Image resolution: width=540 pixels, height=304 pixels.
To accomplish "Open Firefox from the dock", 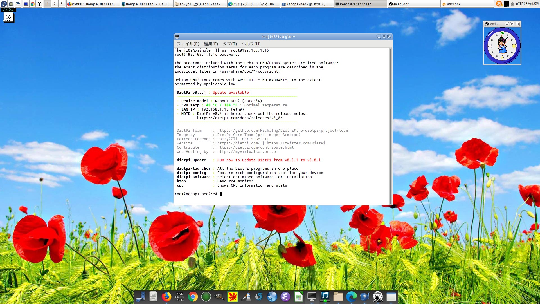I will (x=166, y=297).
